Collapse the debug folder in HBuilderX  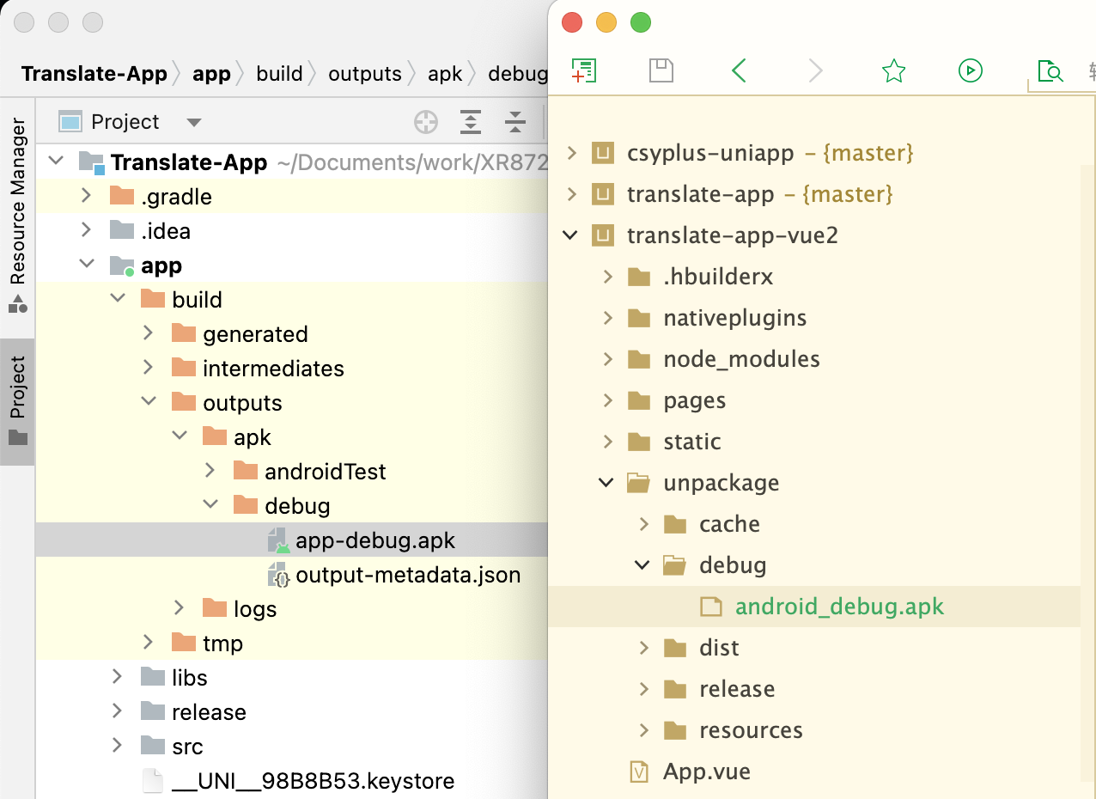[x=642, y=565]
